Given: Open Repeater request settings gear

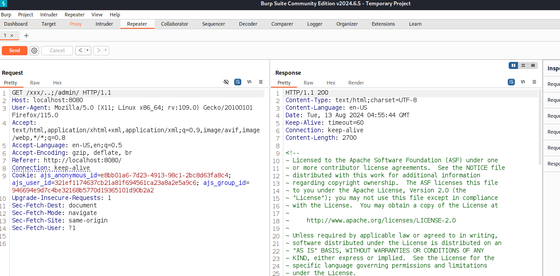Looking at the screenshot, I should pos(34,50).
